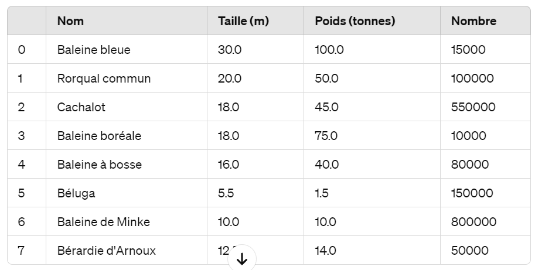Click the Baleine à bosse cell

100,165
